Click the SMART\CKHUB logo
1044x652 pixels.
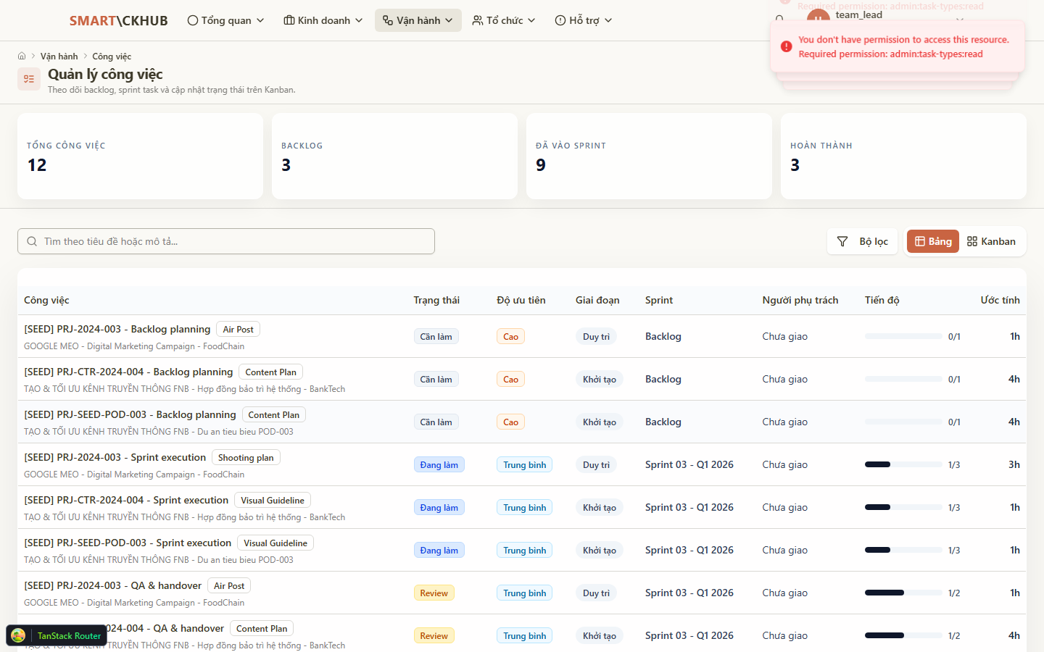pyautogui.click(x=118, y=20)
